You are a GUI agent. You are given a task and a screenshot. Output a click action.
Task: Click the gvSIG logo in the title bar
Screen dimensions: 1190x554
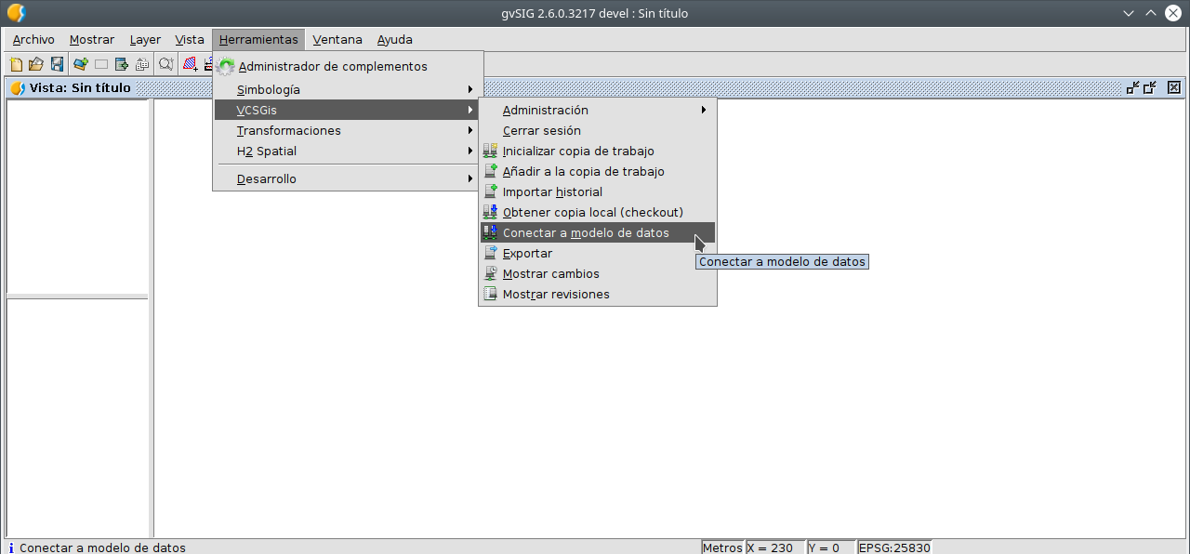(x=15, y=13)
